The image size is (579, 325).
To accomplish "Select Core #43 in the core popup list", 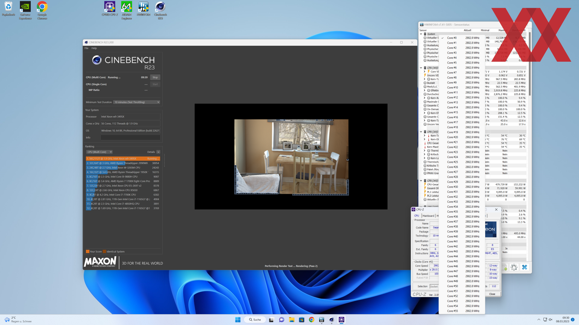I will click(x=462, y=251).
